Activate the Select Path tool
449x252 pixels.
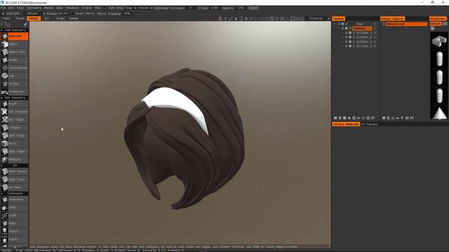[x=14, y=52]
